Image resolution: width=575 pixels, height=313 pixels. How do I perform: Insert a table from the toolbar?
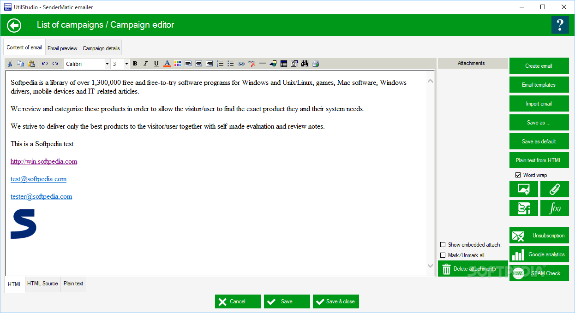coord(284,64)
